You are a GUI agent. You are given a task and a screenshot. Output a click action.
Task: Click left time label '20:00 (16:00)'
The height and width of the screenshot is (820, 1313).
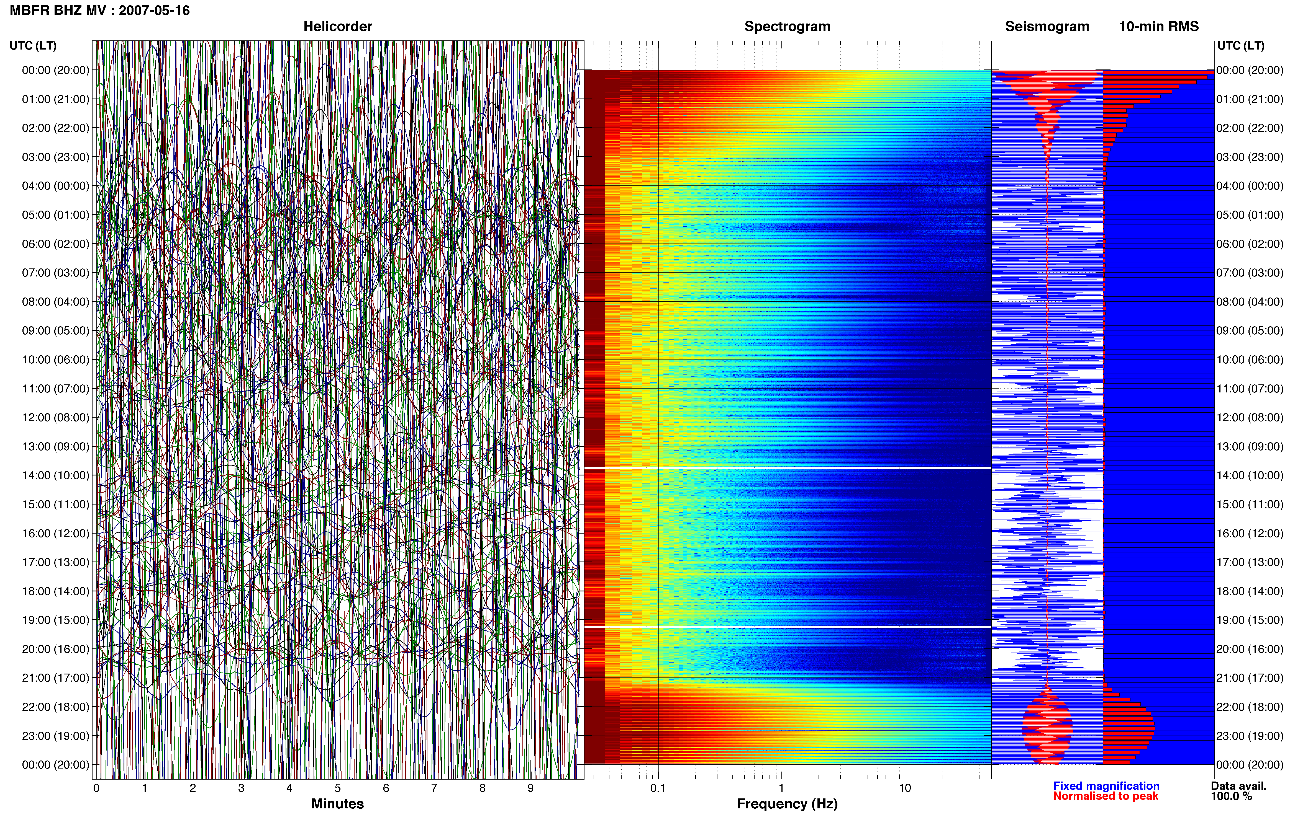[x=55, y=649]
